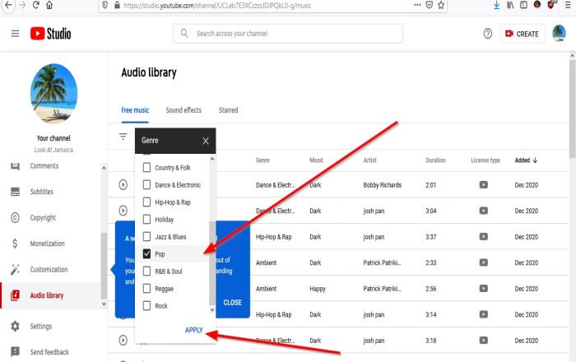Open the browser application menu
576x362 pixels.
[x=568, y=5]
